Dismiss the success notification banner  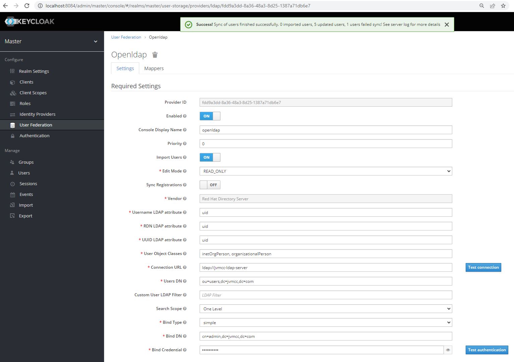click(447, 24)
